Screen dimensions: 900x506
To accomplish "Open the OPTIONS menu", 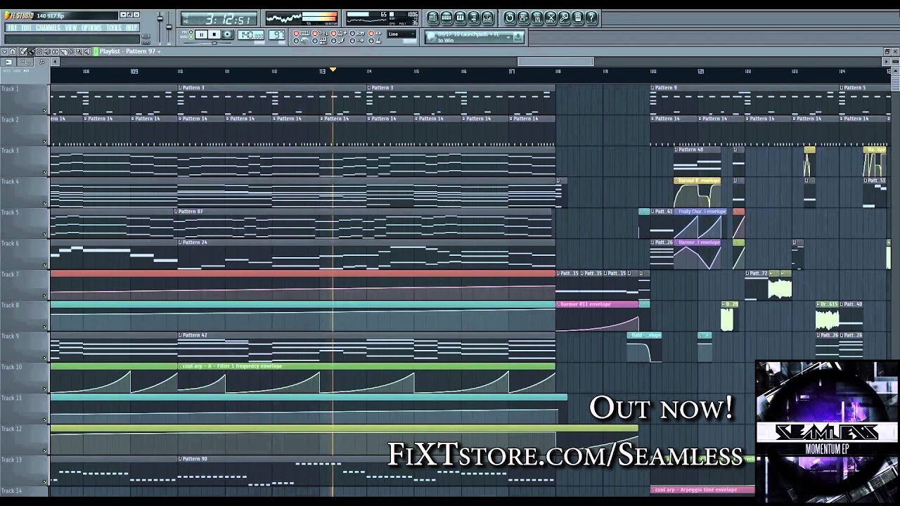I will (91, 27).
